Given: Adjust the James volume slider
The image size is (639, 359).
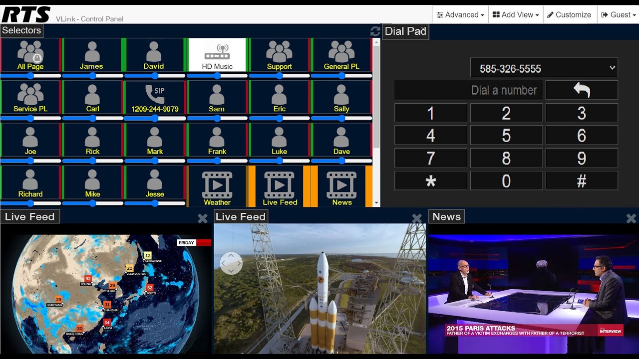Looking at the screenshot, I should 92,76.
